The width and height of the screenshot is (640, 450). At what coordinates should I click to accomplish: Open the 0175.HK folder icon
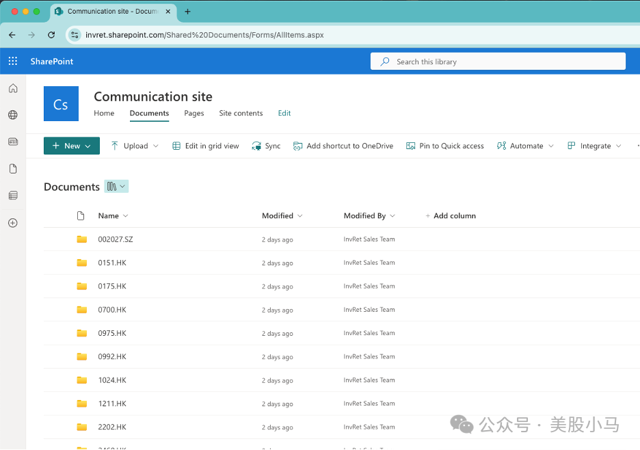(81, 287)
